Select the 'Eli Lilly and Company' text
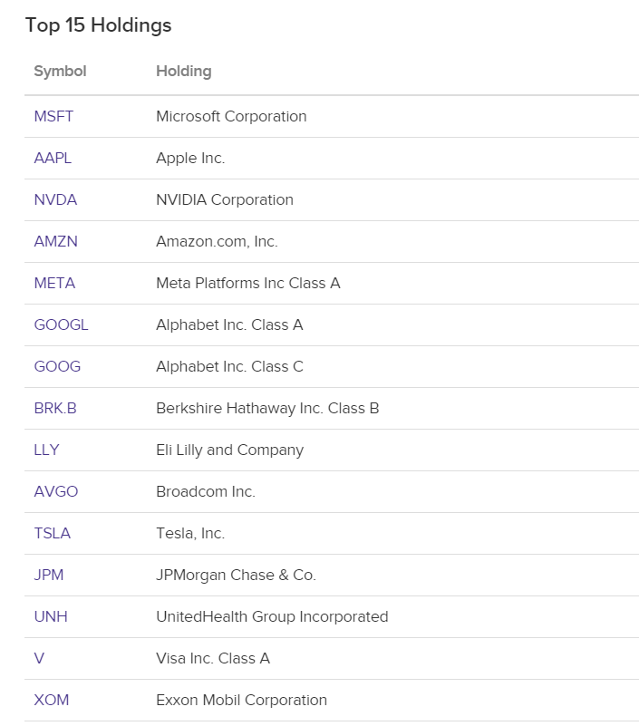This screenshot has height=726, width=639. click(230, 450)
